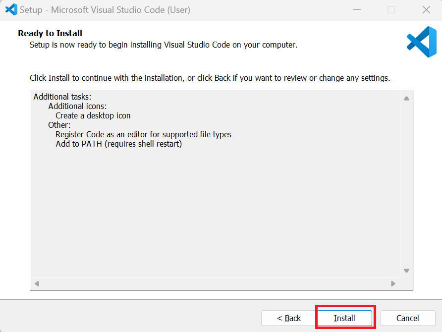
Task: Start installation with the Install button
Action: (x=345, y=318)
